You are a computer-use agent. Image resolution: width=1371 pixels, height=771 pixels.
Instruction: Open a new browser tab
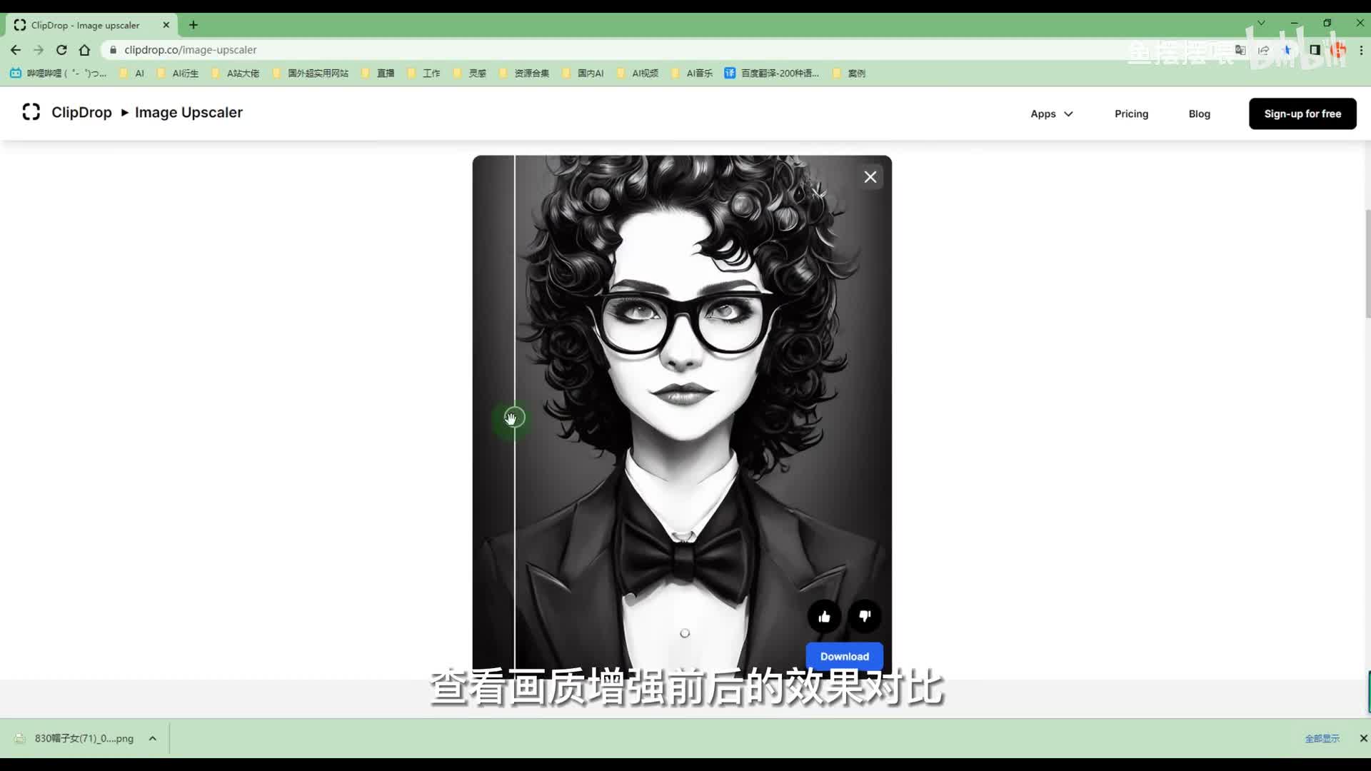[x=194, y=25]
